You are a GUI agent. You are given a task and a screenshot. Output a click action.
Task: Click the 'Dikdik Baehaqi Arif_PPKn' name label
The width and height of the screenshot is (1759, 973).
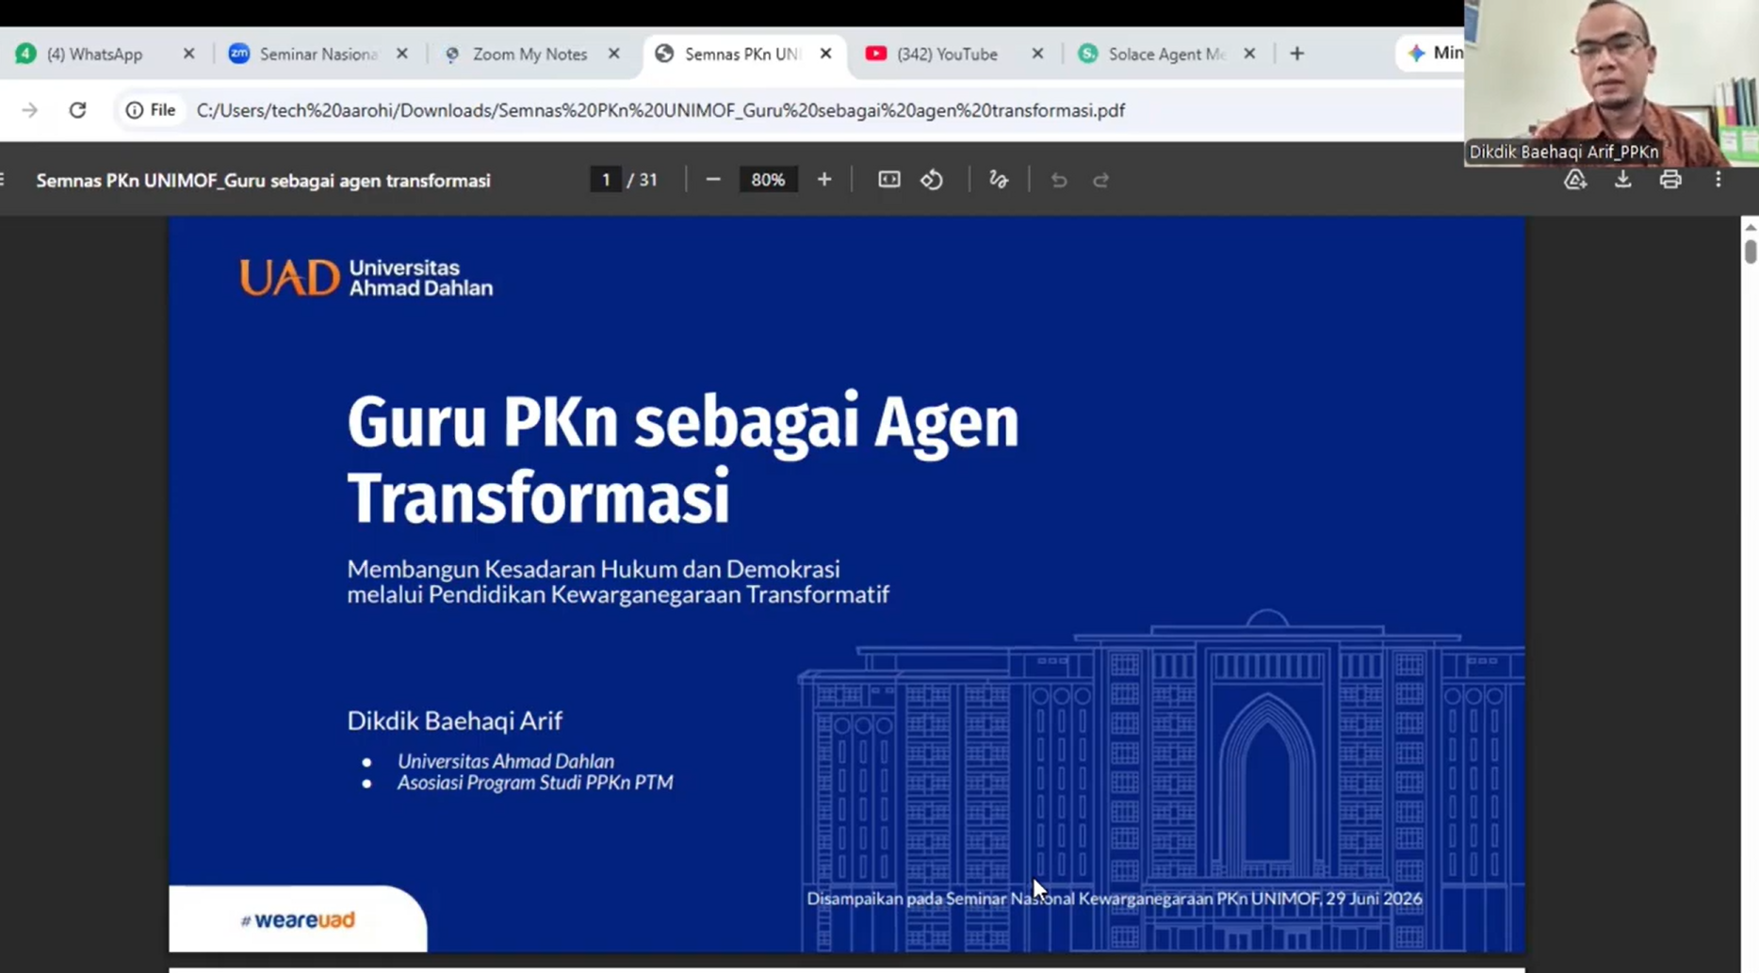coord(1564,152)
